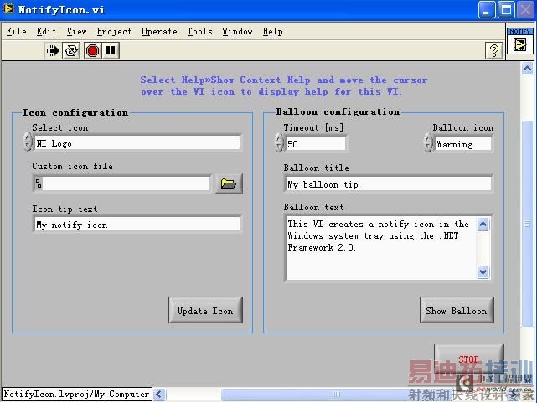The width and height of the screenshot is (537, 403).
Task: Open the Select icon ring selector
Action: 137,143
